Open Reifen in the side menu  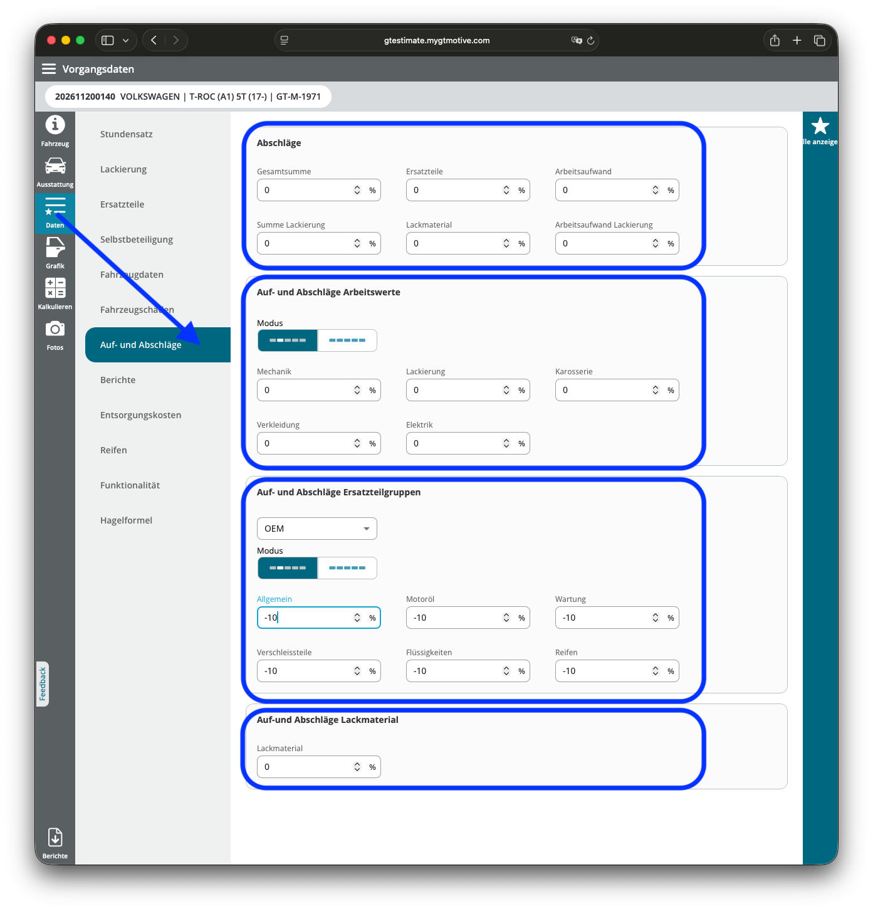pos(158,450)
